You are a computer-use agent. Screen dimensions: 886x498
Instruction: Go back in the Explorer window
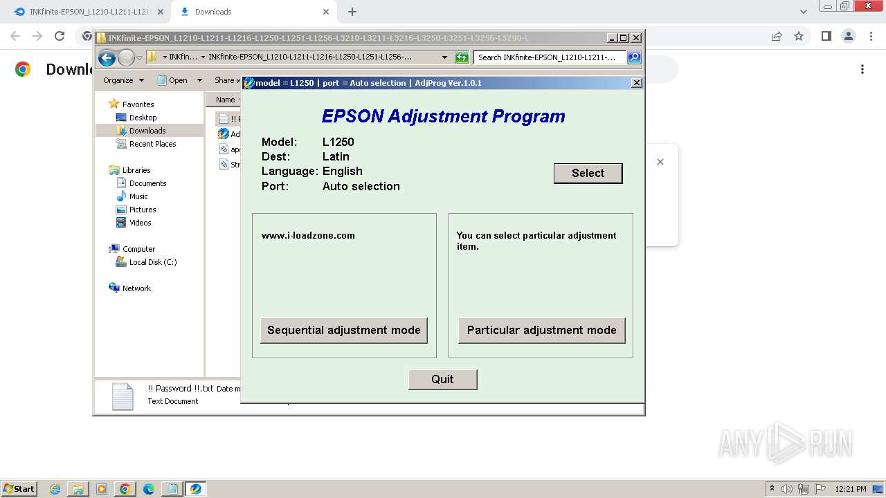(x=107, y=57)
